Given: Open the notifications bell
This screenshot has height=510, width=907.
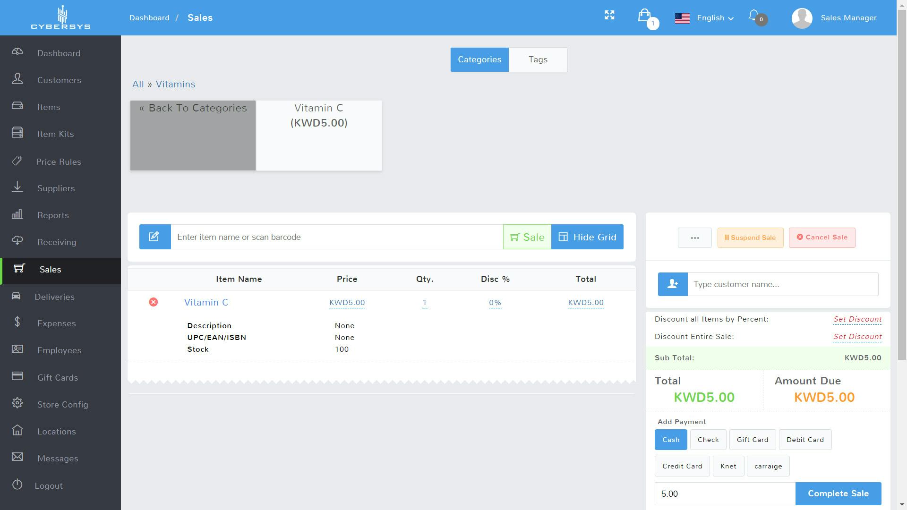Looking at the screenshot, I should click(753, 15).
